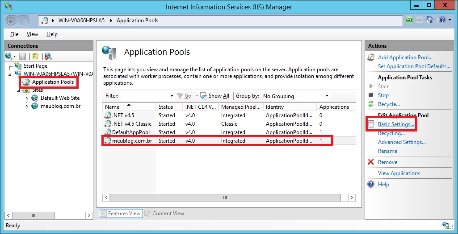Screen dimensions: 458x234
Task: Sort by the Managed Pipeline column header
Action: click(241, 107)
